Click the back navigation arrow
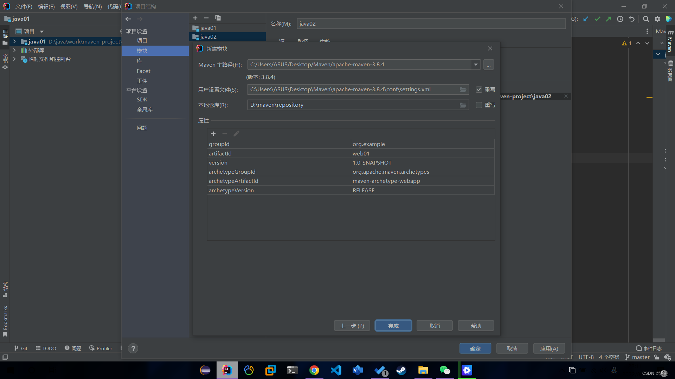 point(128,19)
